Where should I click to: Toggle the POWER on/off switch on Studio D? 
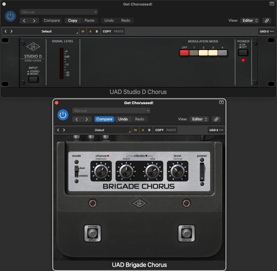tap(243, 52)
